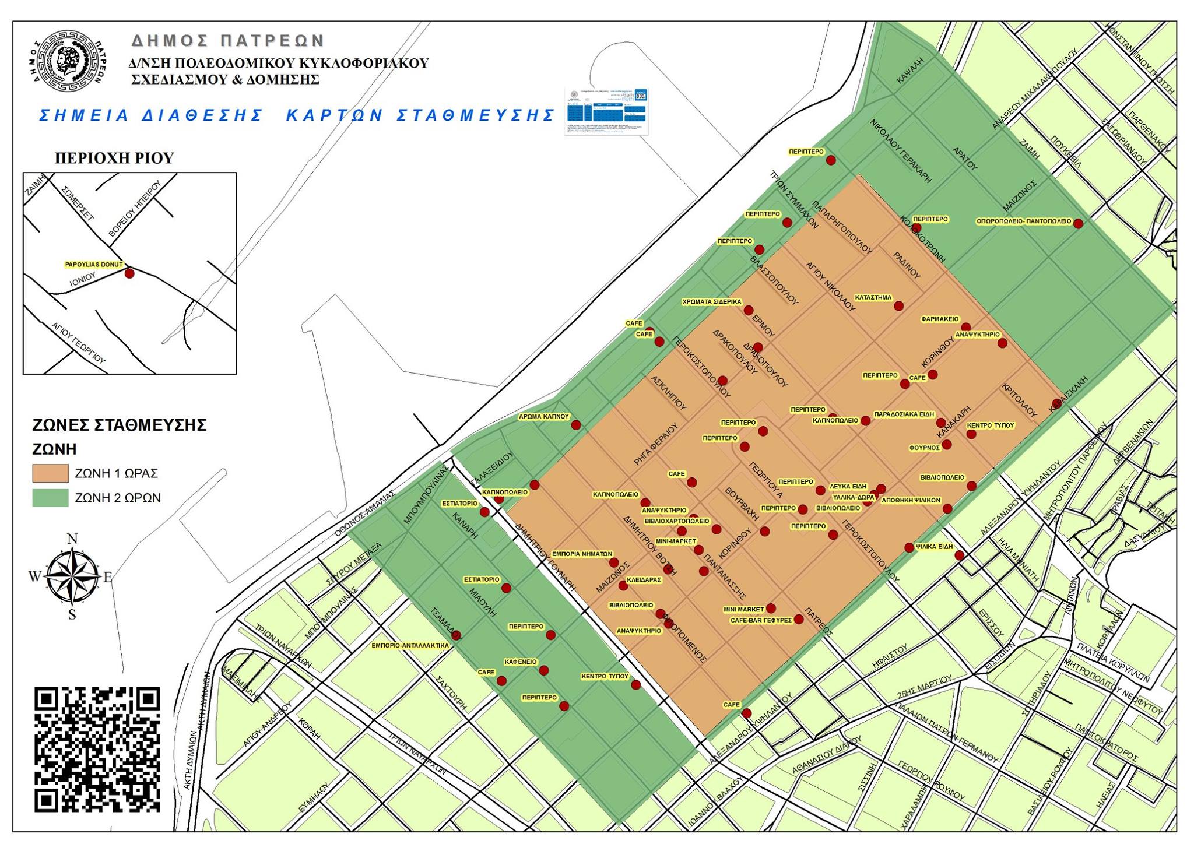The height and width of the screenshot is (844, 1194).
Task: Click the ΟΠΩΡΟΠΩΛΕΙΟ-ΠΑΝΤΟΠΩΛΕΙΟ red marker dot
Action: (1078, 223)
